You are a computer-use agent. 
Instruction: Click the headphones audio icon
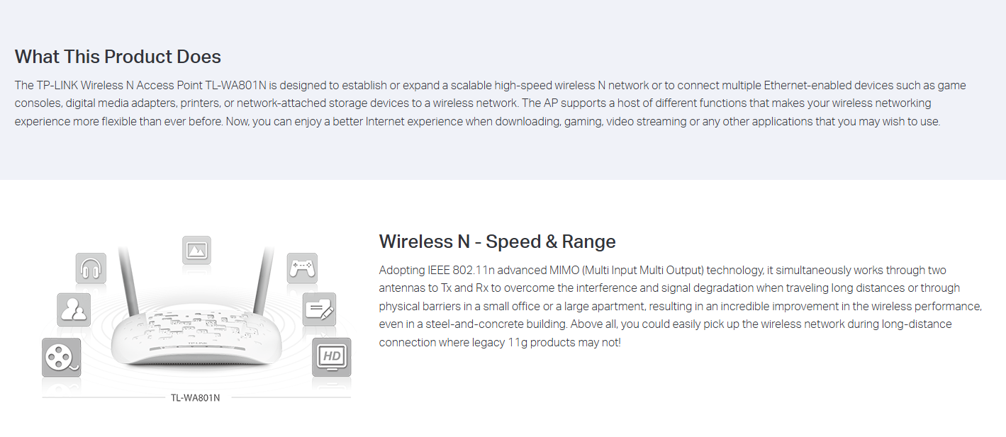pyautogui.click(x=91, y=268)
